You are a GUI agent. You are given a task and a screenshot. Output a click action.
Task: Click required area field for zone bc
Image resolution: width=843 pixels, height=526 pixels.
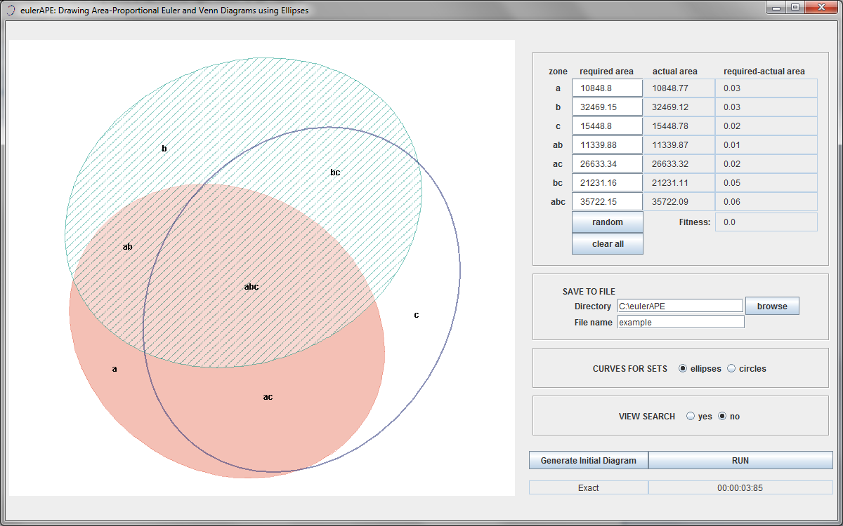[x=608, y=182]
